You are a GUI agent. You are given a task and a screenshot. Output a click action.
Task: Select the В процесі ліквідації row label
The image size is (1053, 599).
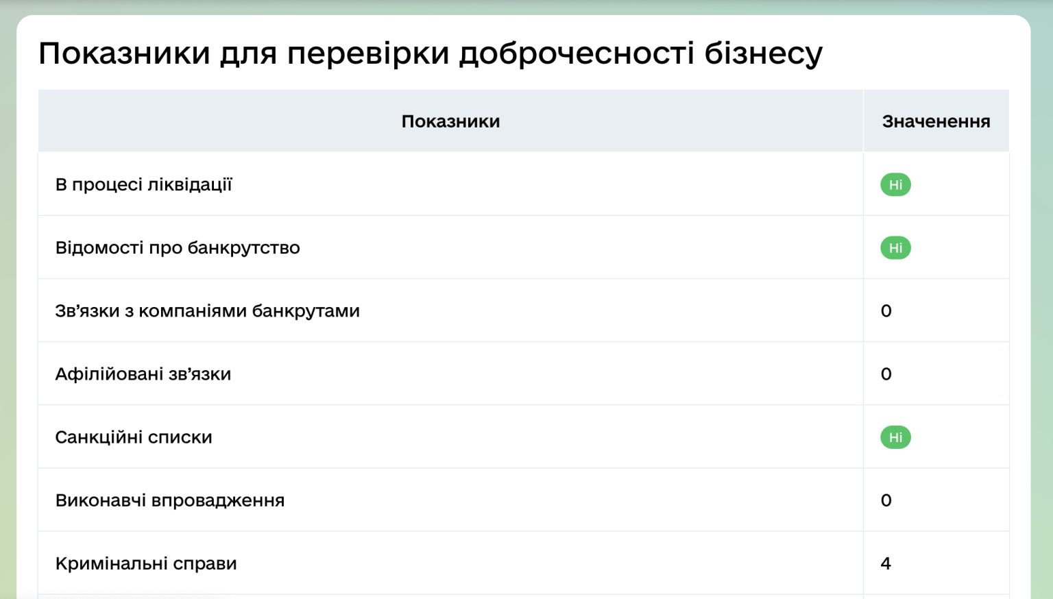144,185
